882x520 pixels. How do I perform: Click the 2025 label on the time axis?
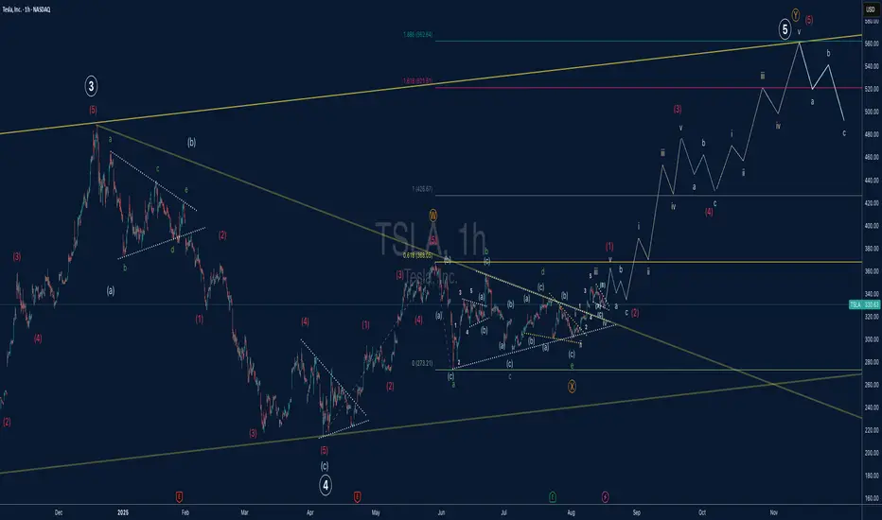tap(123, 512)
